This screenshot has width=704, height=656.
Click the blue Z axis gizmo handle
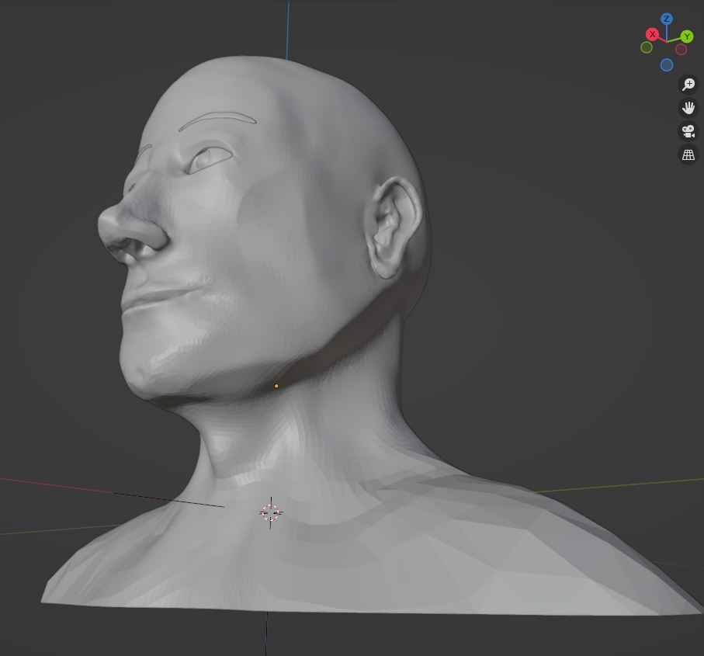(x=667, y=19)
